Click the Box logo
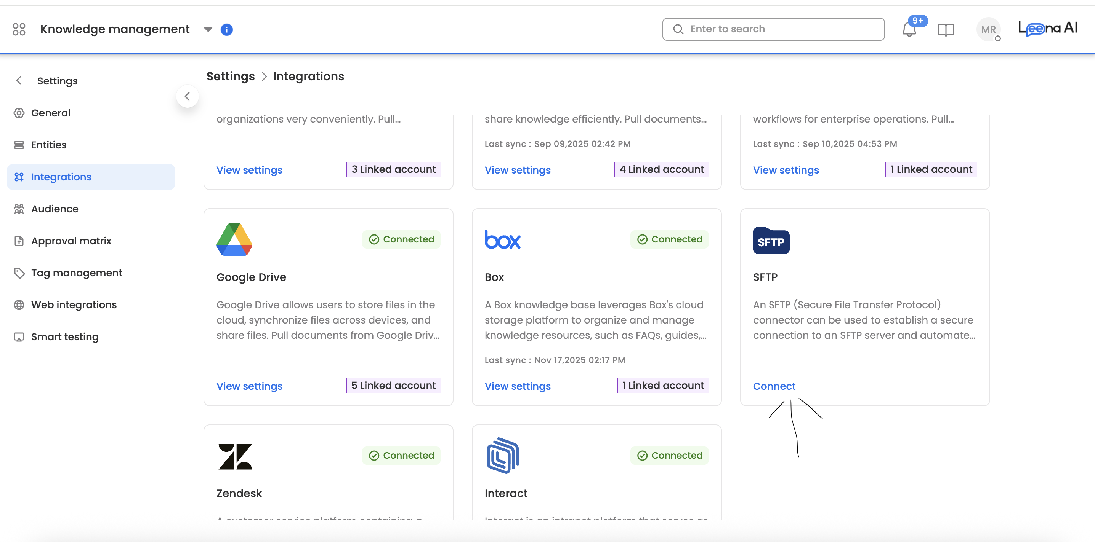This screenshot has width=1095, height=542. pyautogui.click(x=502, y=239)
